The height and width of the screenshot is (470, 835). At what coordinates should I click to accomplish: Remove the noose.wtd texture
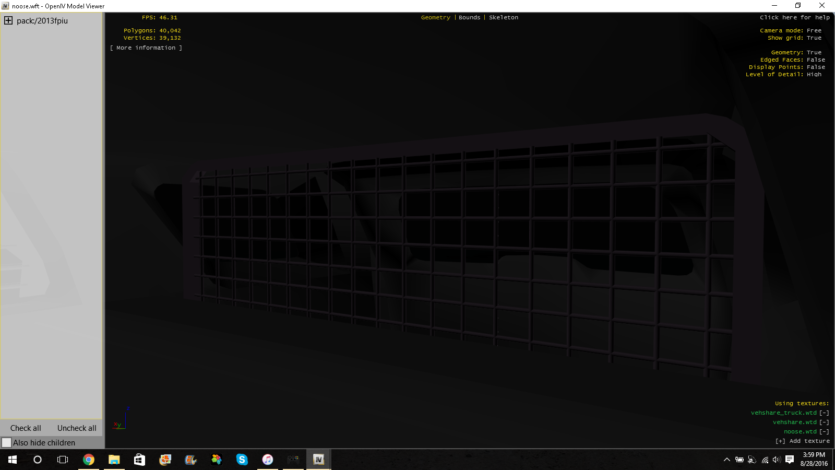pos(824,432)
